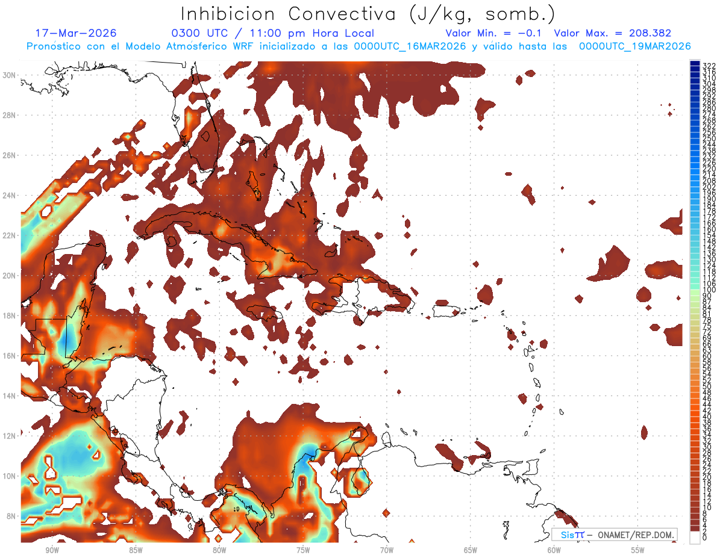Click the '22N' latitude label
Viewport: 723px width, 558px height.
(x=10, y=235)
